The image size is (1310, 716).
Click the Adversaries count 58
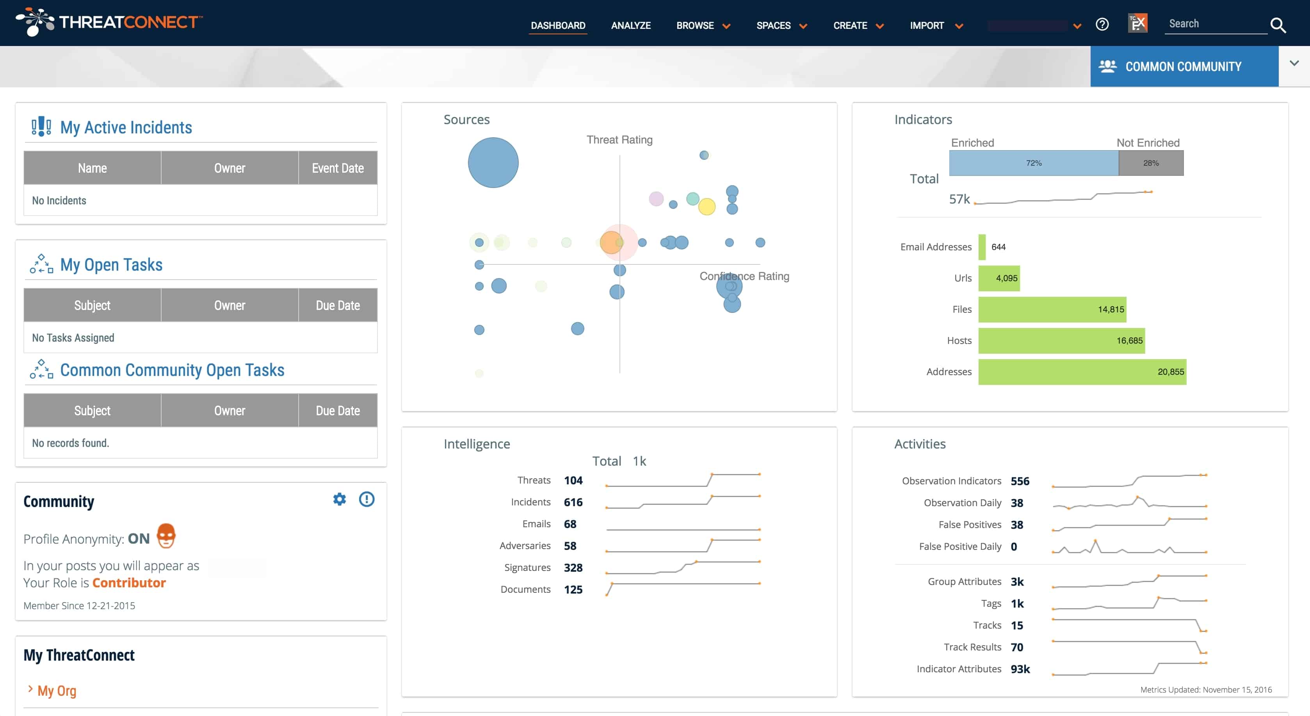click(x=570, y=546)
